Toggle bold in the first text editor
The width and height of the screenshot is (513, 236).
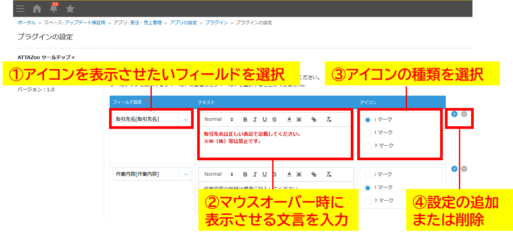coord(245,119)
